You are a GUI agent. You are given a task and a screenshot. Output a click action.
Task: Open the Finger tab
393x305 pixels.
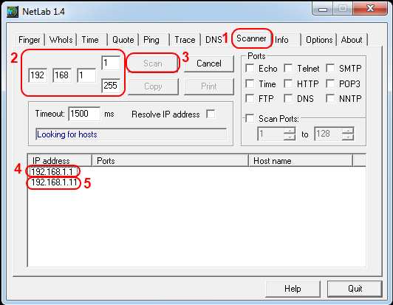tap(29, 40)
